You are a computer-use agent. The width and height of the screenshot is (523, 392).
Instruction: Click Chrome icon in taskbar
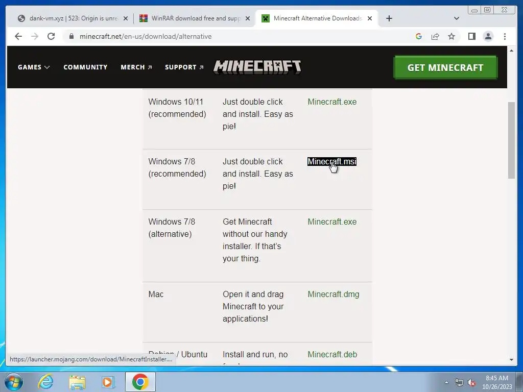point(140,382)
